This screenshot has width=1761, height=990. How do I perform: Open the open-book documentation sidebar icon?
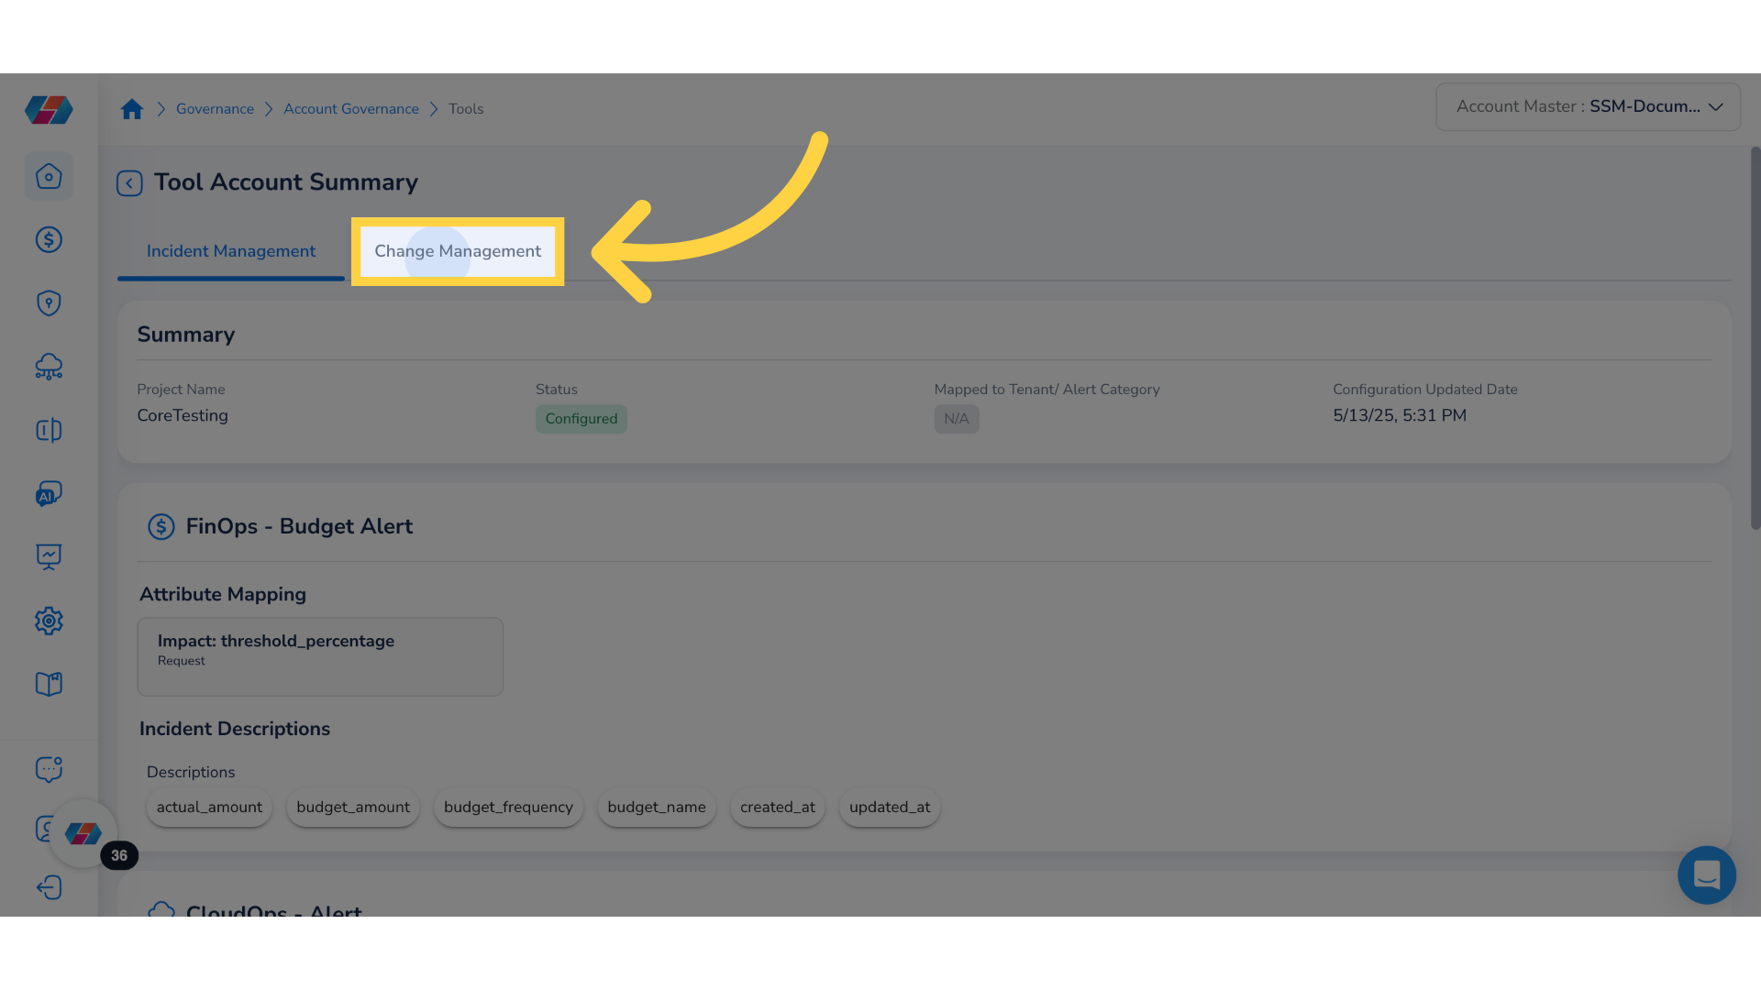click(x=49, y=684)
